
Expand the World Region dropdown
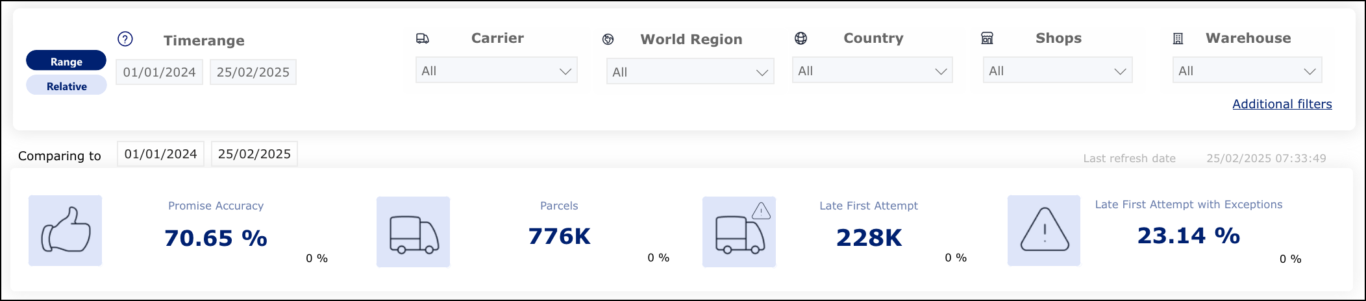[690, 72]
